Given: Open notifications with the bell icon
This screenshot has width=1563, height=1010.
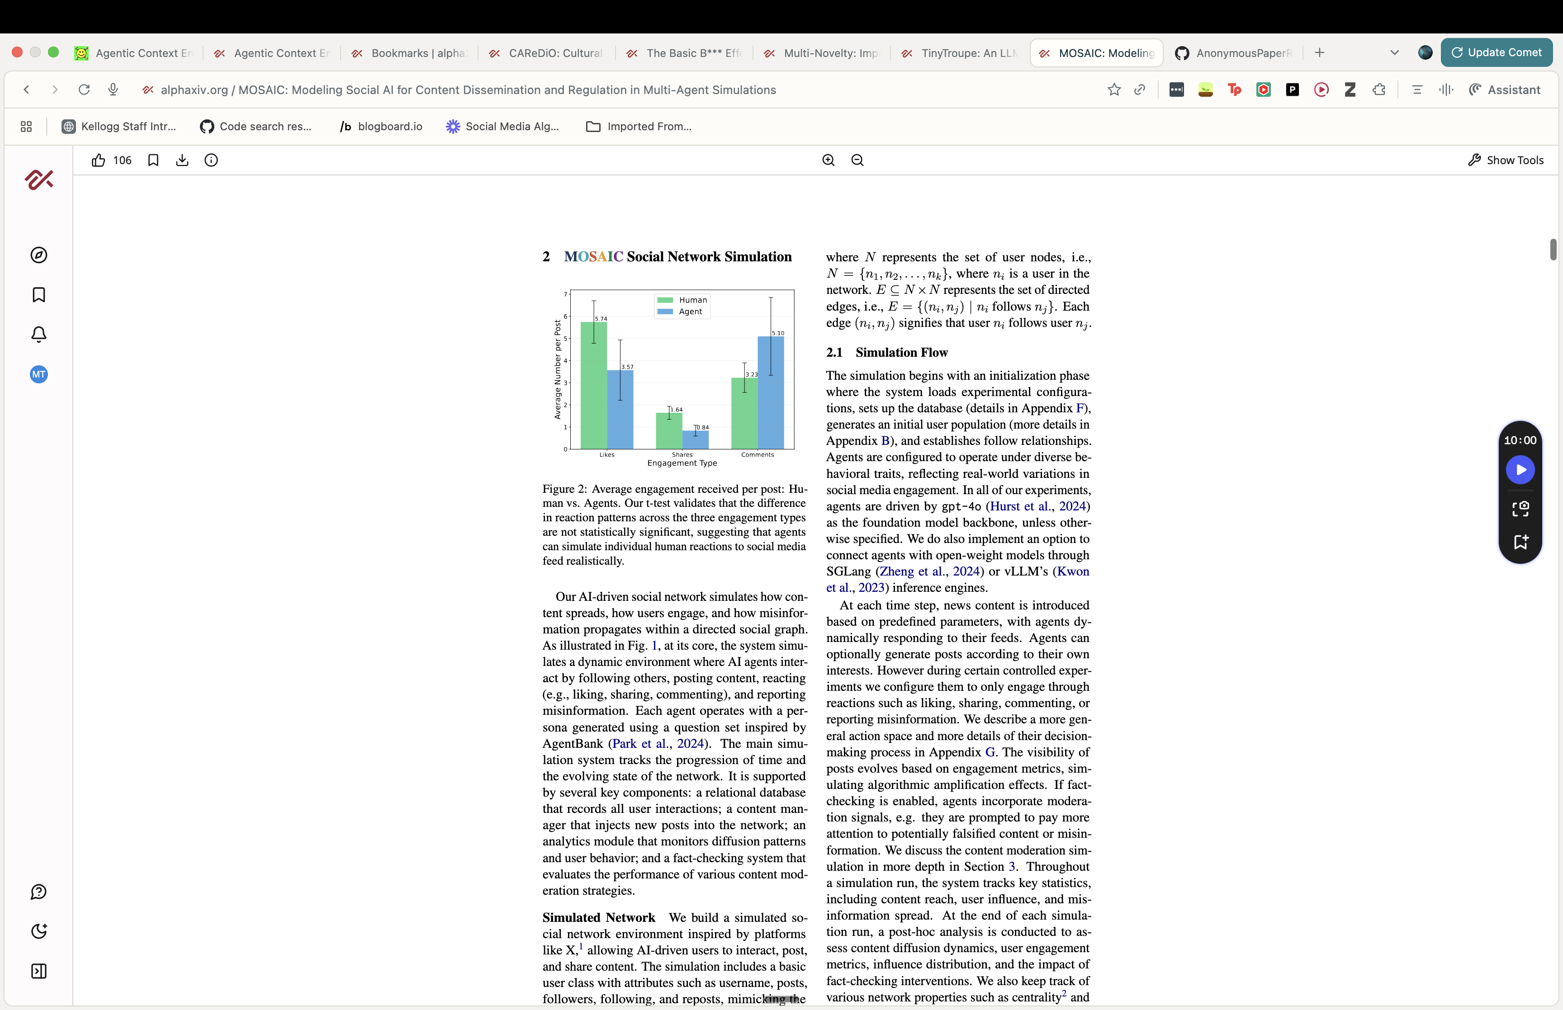Looking at the screenshot, I should (39, 335).
